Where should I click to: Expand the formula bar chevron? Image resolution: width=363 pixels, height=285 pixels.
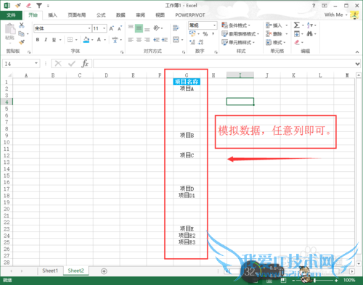(x=357, y=64)
